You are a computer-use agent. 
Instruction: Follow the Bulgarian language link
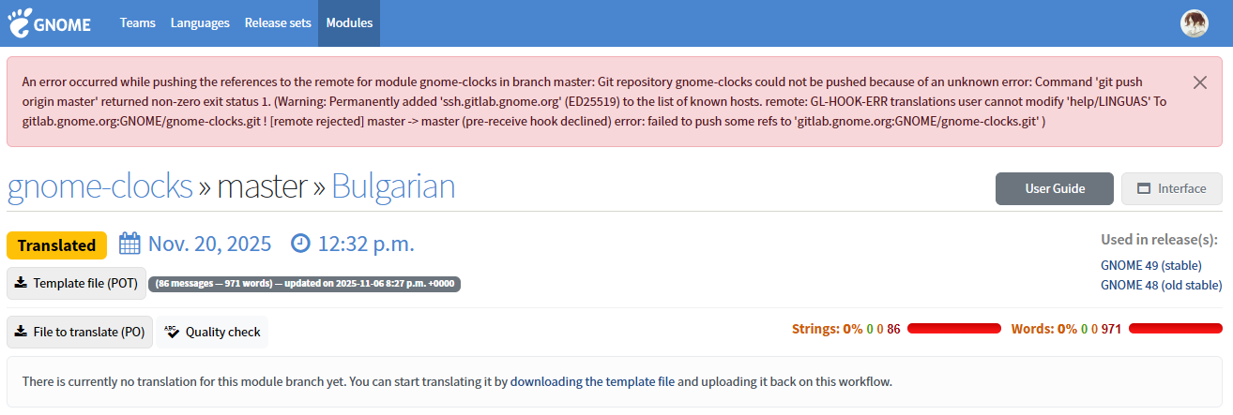393,187
